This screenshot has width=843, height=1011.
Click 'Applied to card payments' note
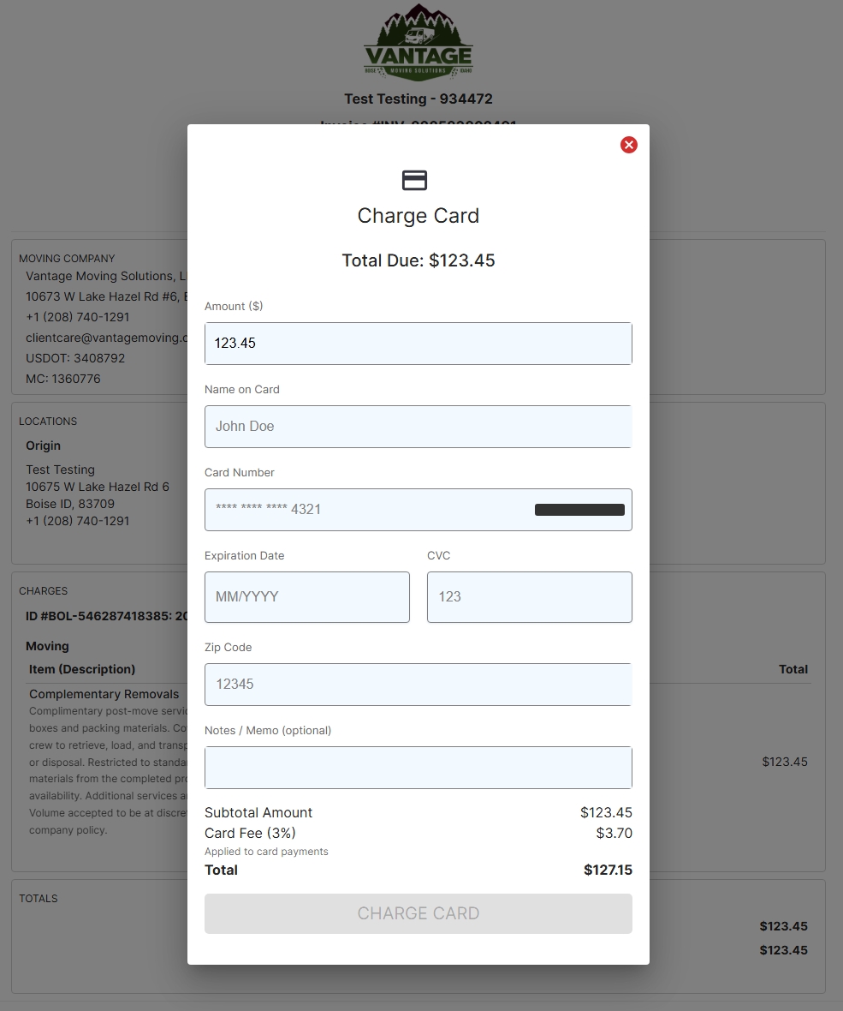point(266,851)
